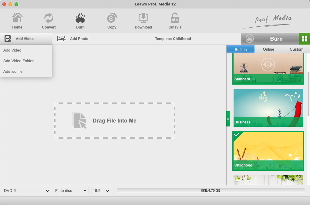The width and height of the screenshot is (310, 205).
Task: Preview template via eye icon on Standard
Action: click(x=268, y=65)
